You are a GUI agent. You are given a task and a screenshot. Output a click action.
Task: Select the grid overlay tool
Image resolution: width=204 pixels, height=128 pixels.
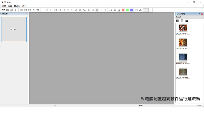pyautogui.click(x=93, y=10)
